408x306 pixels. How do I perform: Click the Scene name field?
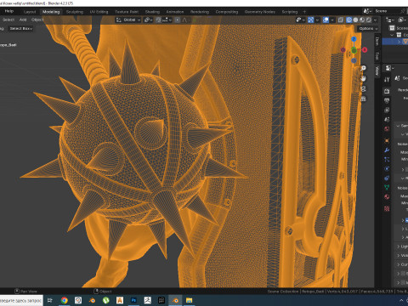click(x=388, y=11)
